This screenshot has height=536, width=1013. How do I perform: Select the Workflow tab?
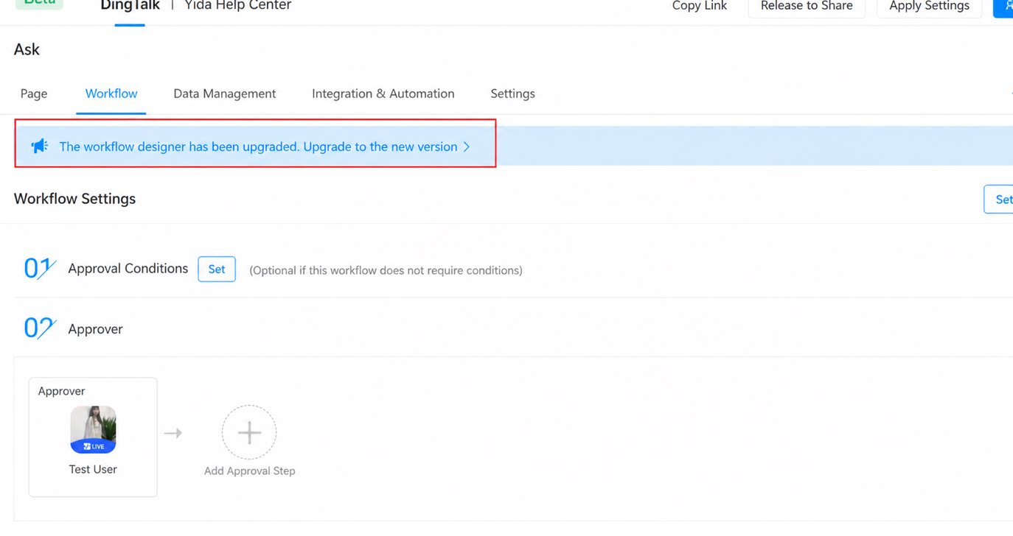(111, 94)
